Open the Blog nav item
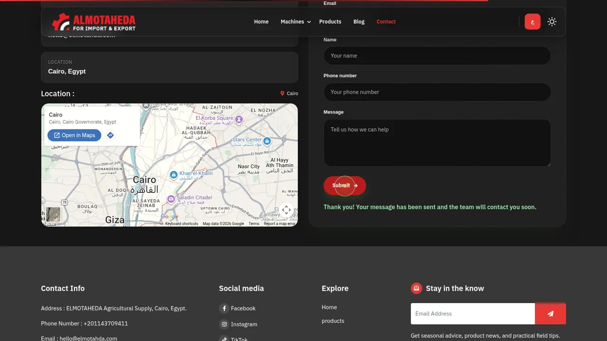This screenshot has height=341, width=607. (359, 22)
